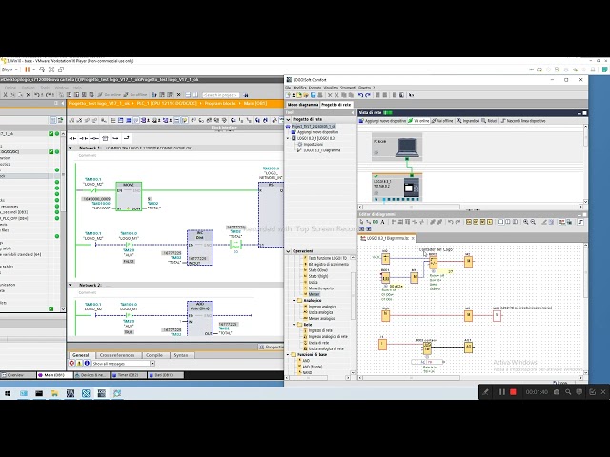610x457 pixels.
Task: Insert coil instruction in TIA ladder toolbar
Action: (x=94, y=138)
